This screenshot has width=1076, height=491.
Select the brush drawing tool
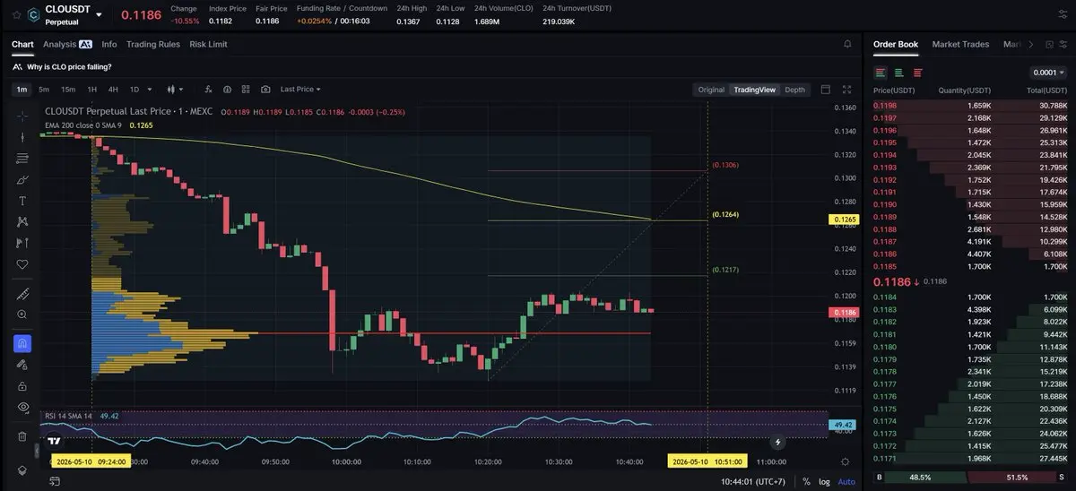coord(22,179)
